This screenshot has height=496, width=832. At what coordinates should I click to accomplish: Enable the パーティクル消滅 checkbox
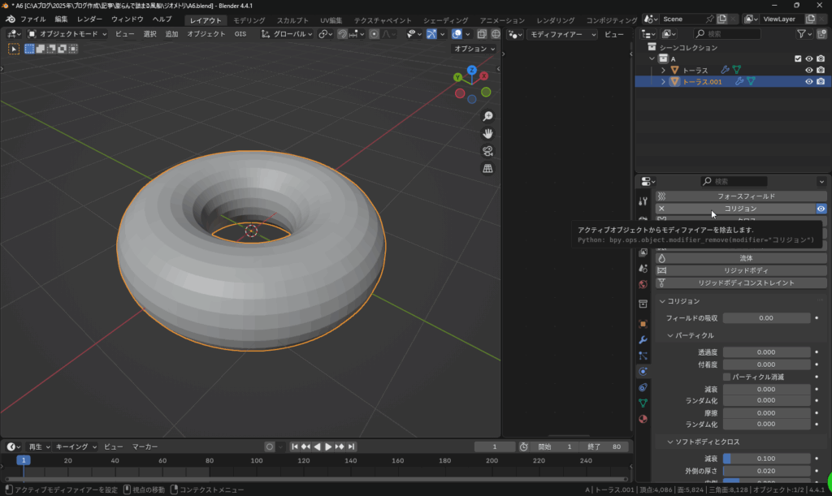[x=727, y=377]
